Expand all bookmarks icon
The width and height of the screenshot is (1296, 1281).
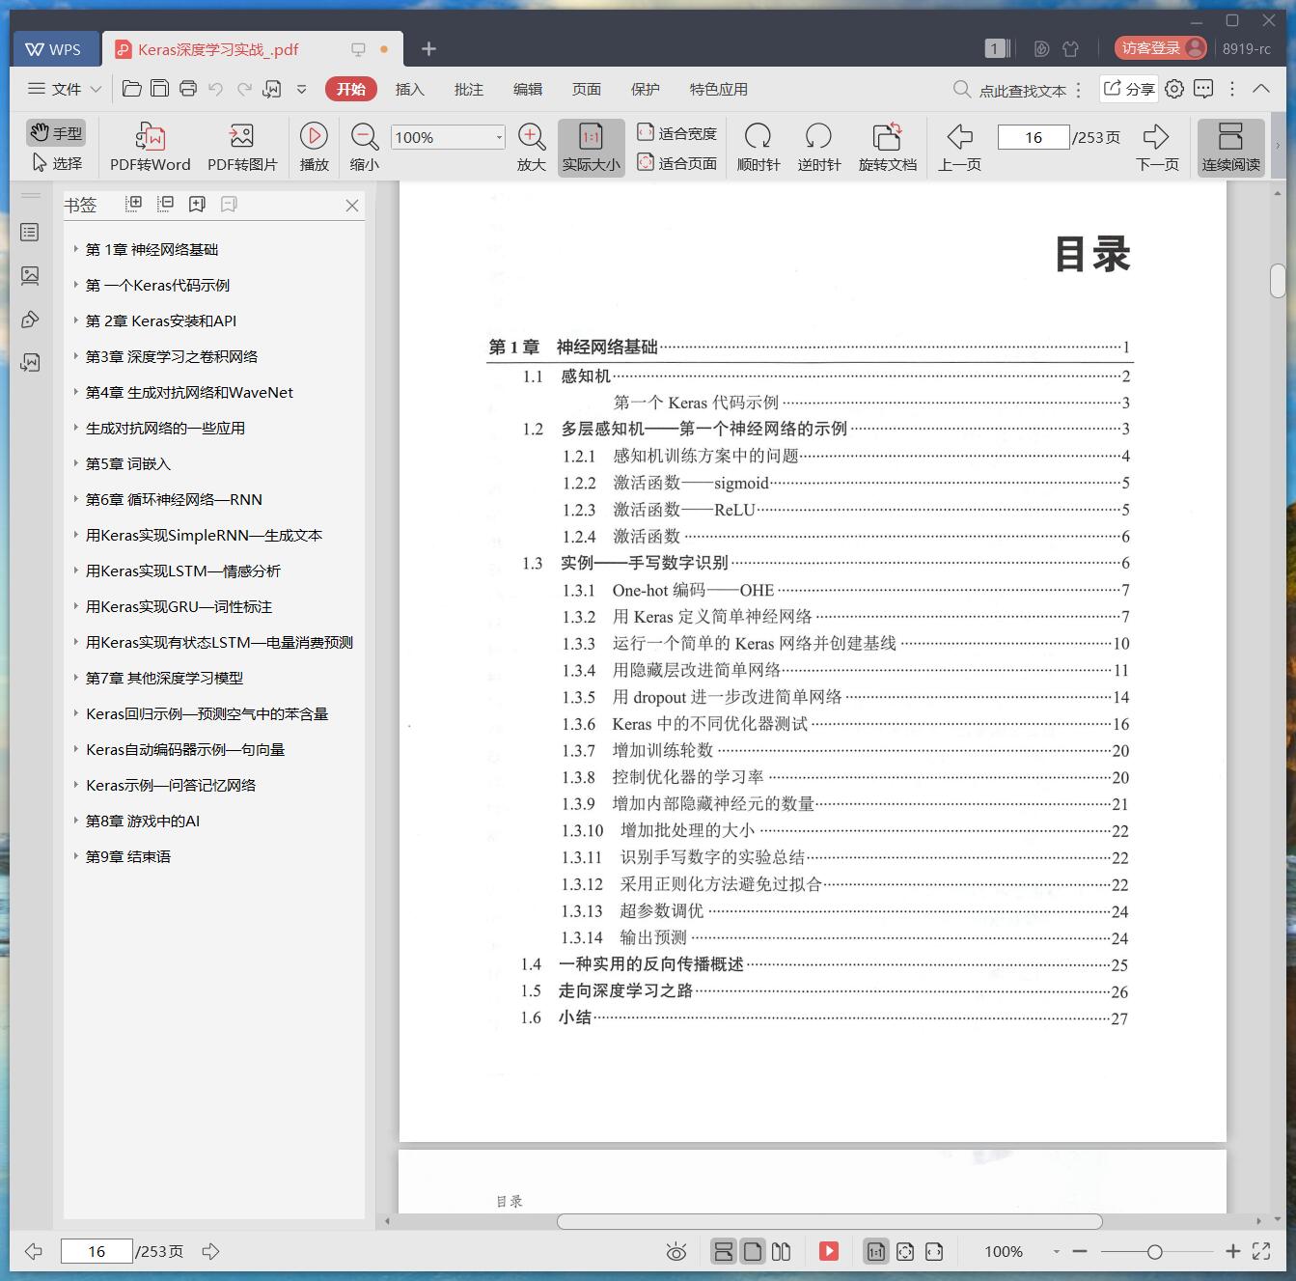click(x=133, y=204)
